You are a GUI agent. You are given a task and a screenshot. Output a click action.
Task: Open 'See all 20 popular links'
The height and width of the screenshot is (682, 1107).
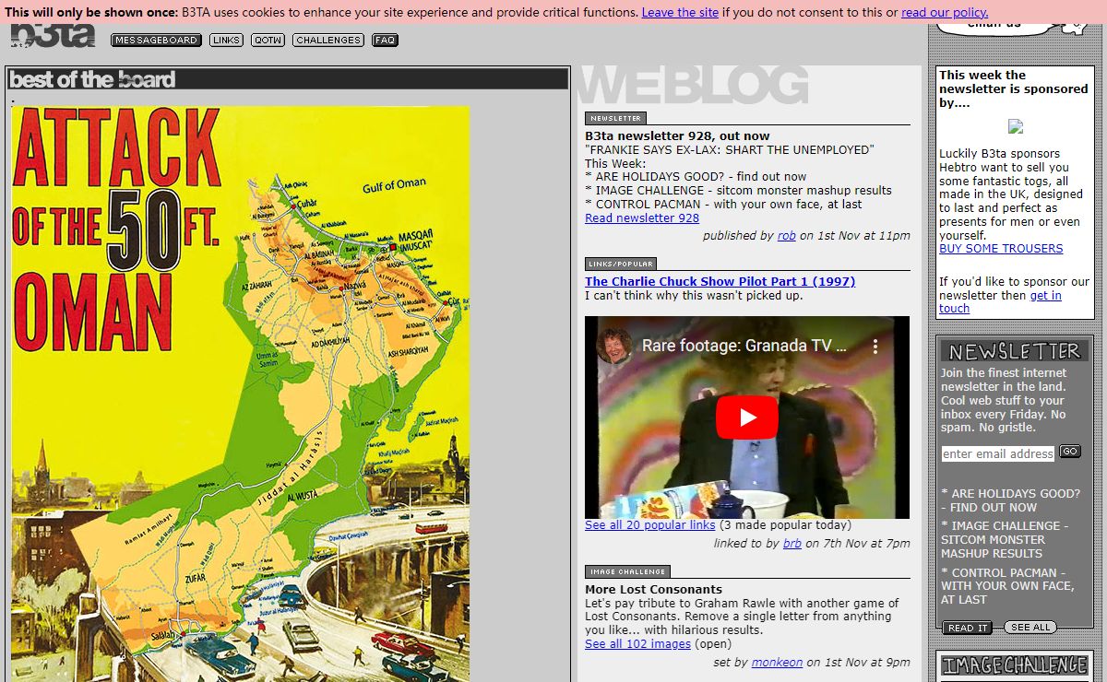[649, 525]
